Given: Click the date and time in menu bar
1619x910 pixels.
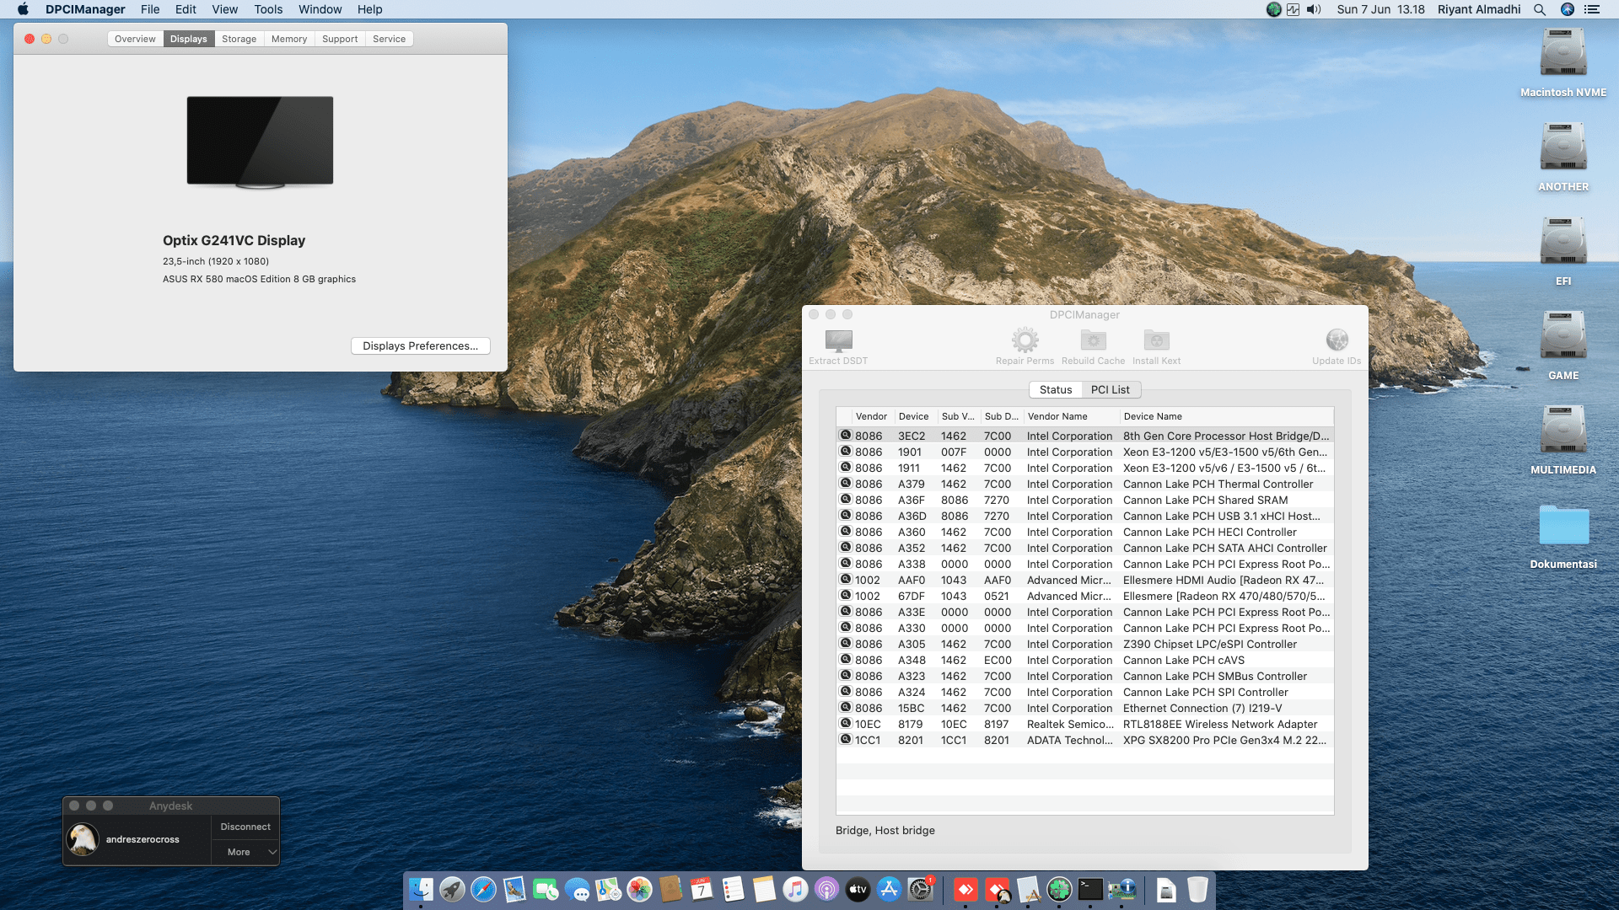Looking at the screenshot, I should coord(1380,9).
